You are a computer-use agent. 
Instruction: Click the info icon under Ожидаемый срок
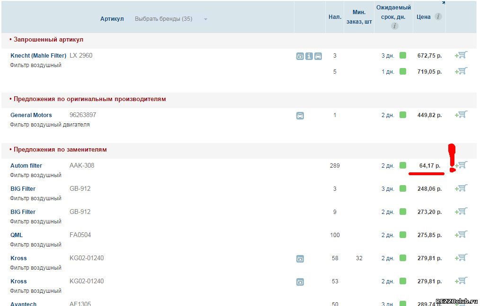point(394,26)
